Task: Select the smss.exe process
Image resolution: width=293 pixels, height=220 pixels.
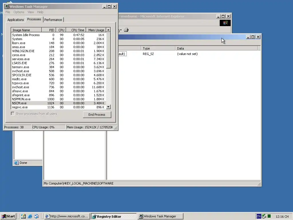Action: (58, 47)
